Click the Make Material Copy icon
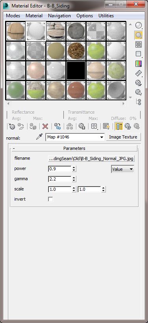Image resolution: width=148 pixels, height=323 pixels. point(57,126)
